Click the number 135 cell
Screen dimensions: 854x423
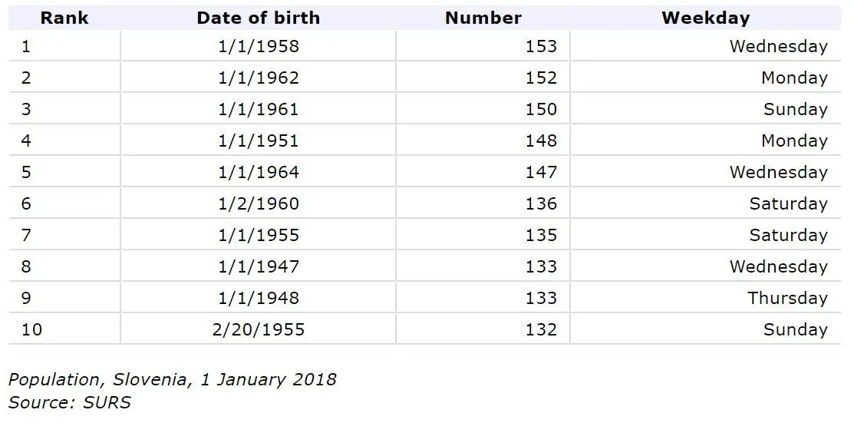pyautogui.click(x=541, y=235)
